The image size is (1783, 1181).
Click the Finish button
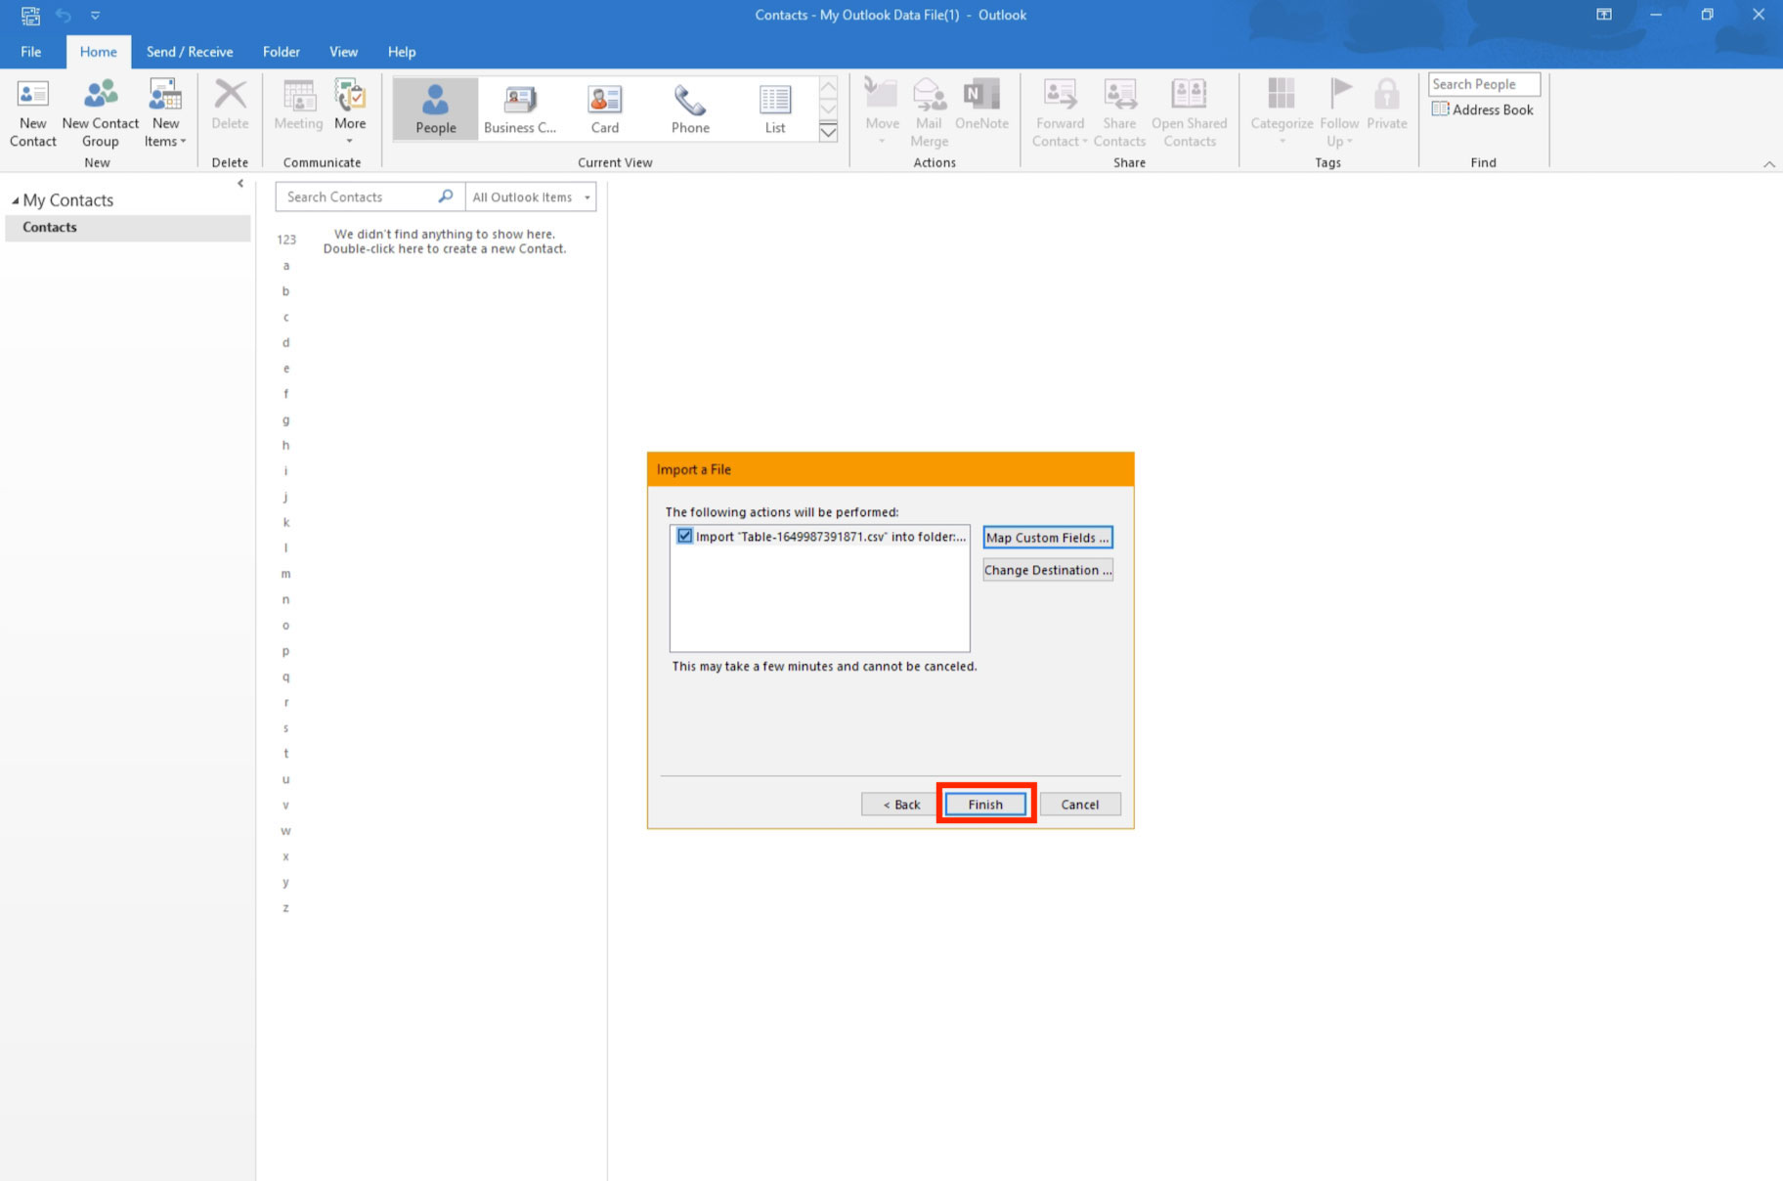click(985, 804)
